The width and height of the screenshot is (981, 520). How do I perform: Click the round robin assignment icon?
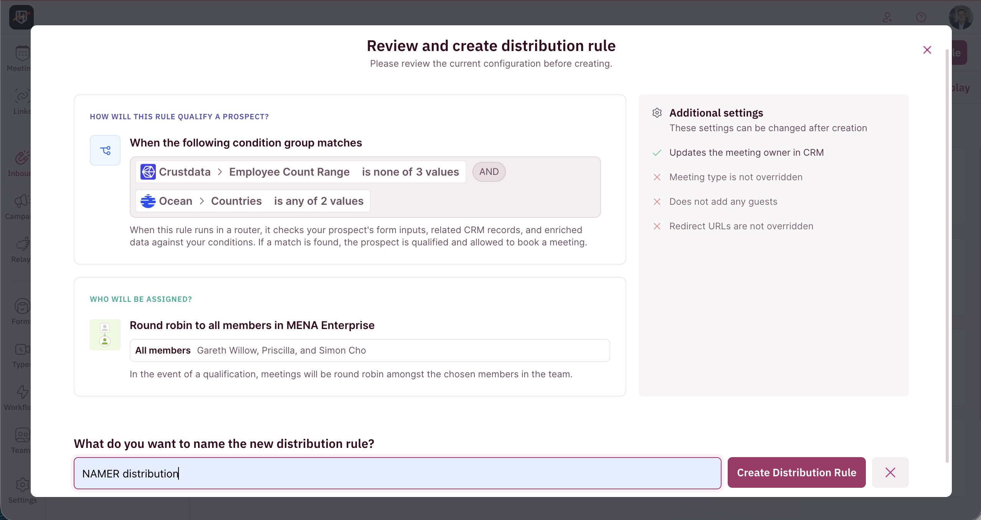point(105,334)
